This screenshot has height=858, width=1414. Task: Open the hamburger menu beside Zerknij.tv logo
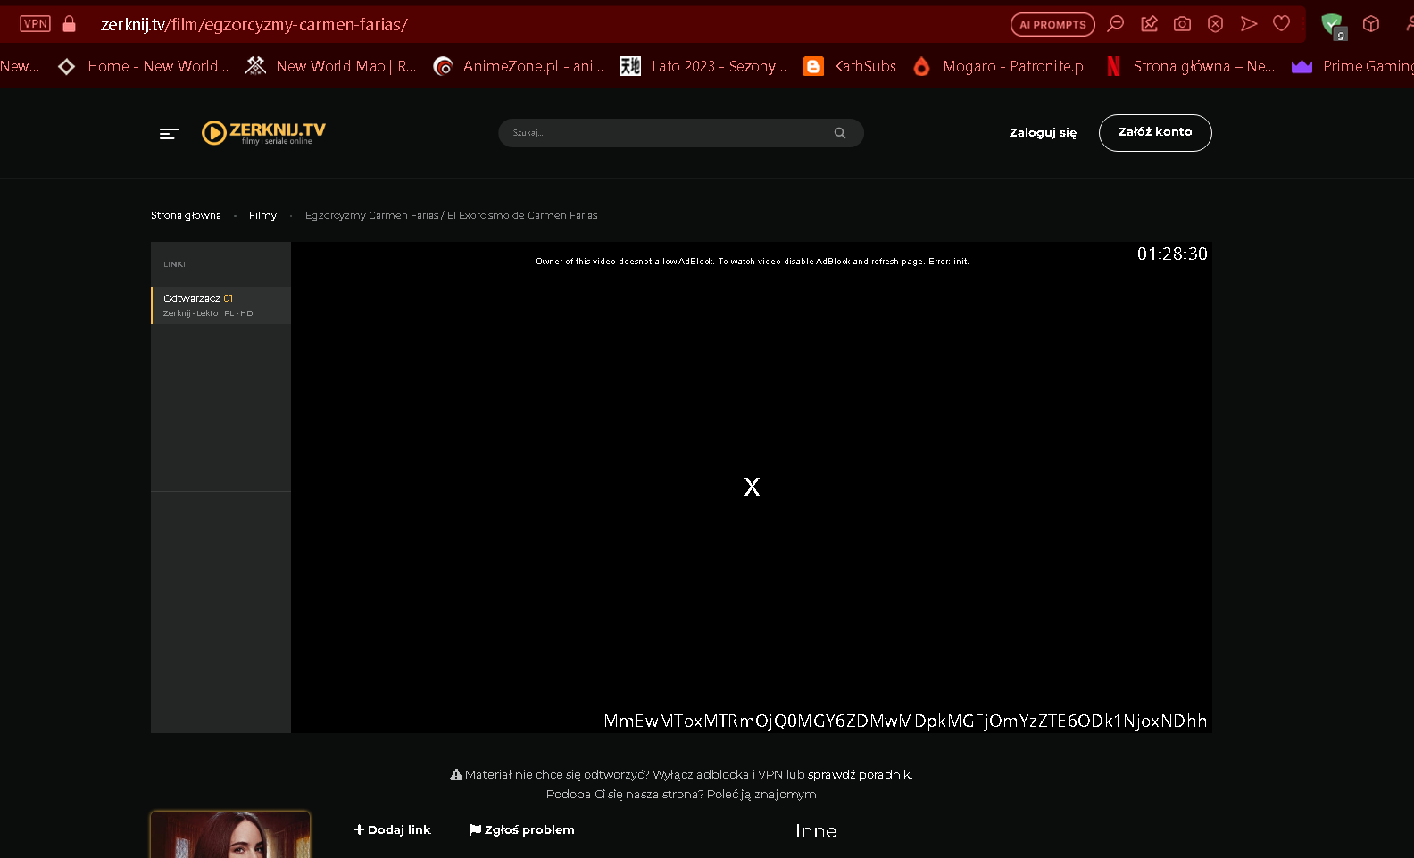coord(169,134)
